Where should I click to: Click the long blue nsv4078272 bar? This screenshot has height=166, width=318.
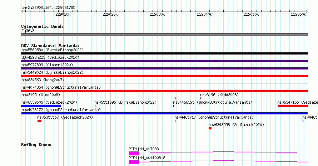164,113
